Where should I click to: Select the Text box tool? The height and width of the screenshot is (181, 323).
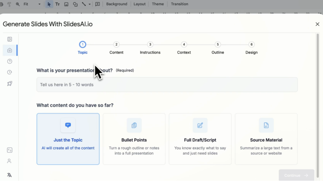point(58,4)
